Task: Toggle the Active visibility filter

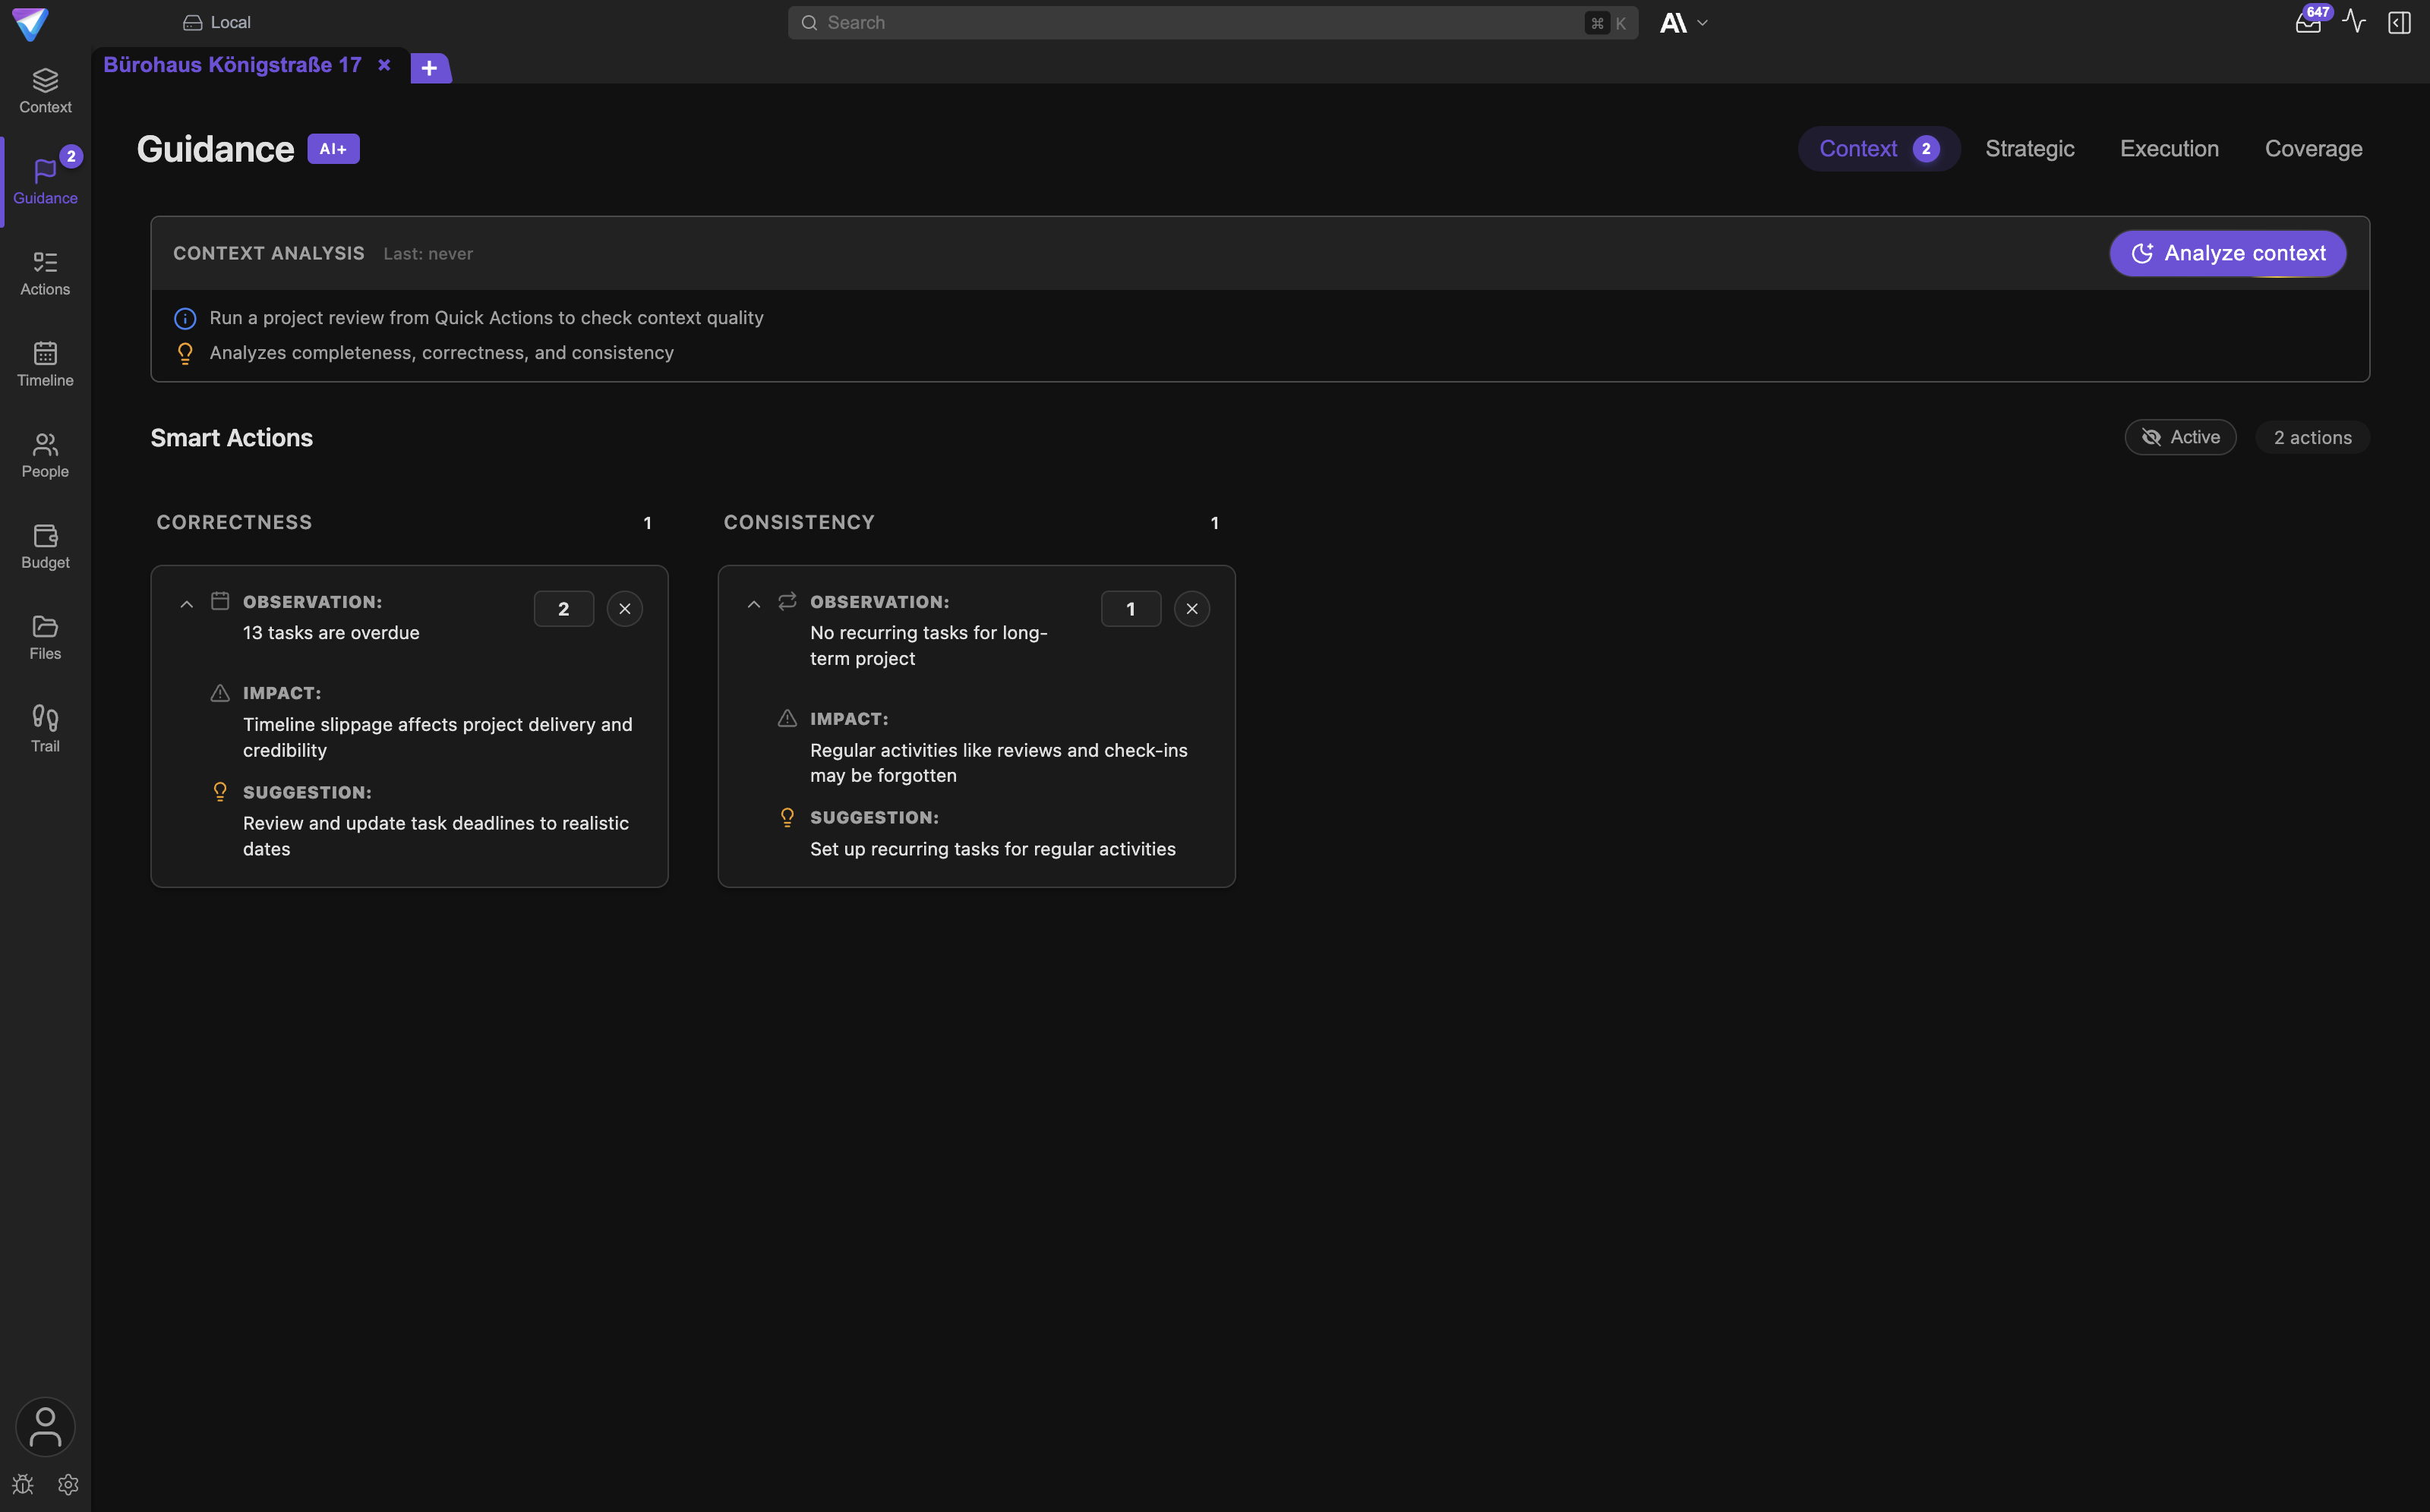Action: point(2180,437)
